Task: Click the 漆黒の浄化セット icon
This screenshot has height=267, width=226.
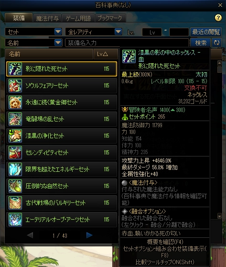Action: coord(15,136)
